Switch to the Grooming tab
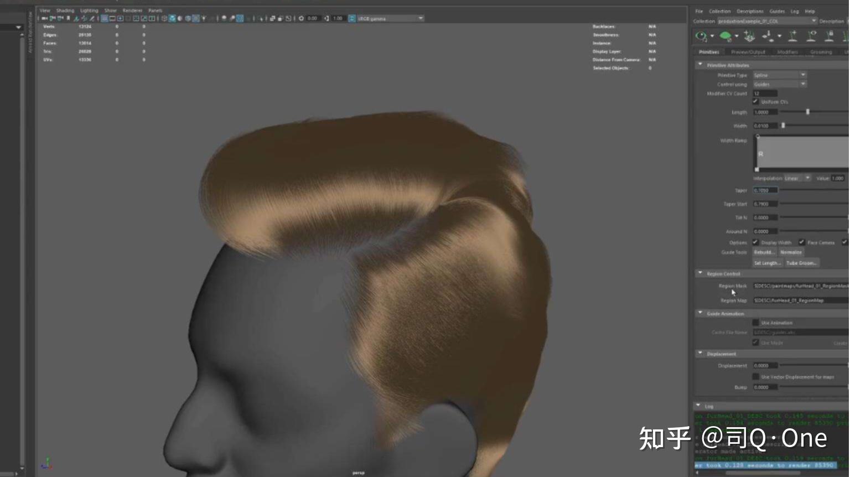Screen dimensions: 850x477 821,52
